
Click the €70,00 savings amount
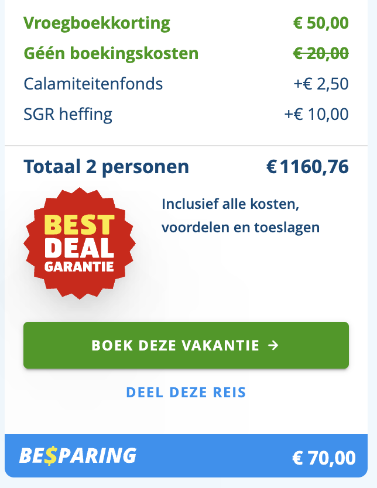click(324, 458)
